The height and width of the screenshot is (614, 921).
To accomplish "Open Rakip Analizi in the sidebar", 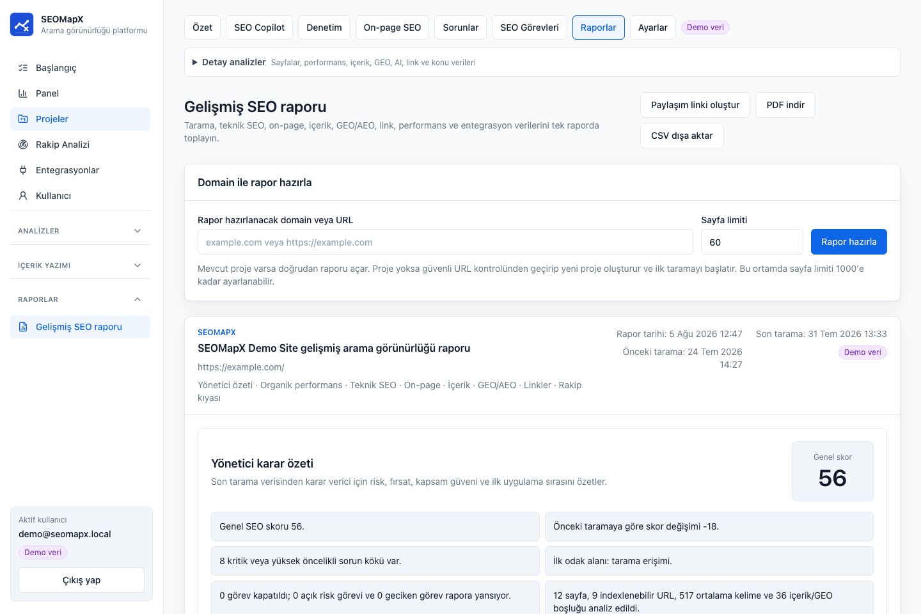I will point(80,145).
